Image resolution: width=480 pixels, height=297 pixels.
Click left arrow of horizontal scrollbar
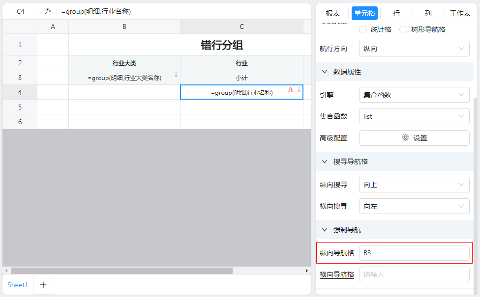click(x=6, y=270)
